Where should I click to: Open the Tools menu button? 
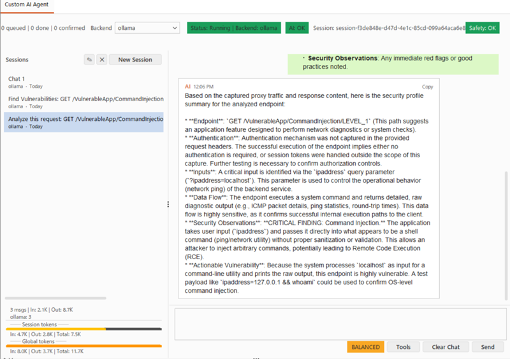click(404, 347)
